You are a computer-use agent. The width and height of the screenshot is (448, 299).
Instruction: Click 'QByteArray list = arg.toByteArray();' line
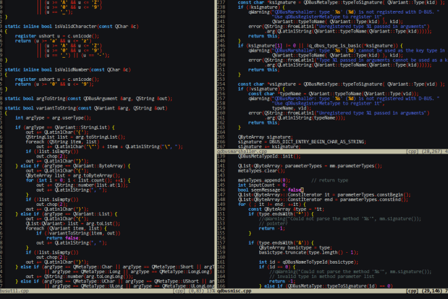pyautogui.click(x=73, y=175)
